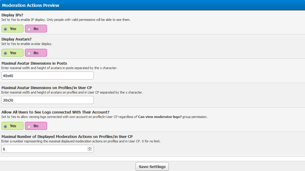This screenshot has width=305, height=171.
Task: Click 'Allow All Users to See Logs' label
Action: click(55, 112)
